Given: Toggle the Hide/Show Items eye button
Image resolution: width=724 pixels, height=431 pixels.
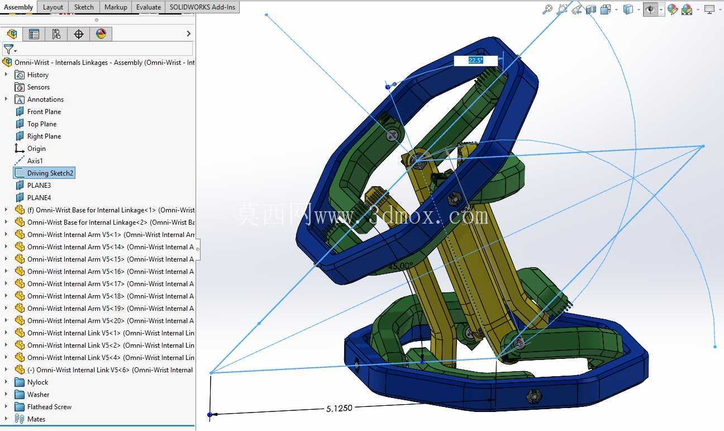Looking at the screenshot, I should (650, 9).
